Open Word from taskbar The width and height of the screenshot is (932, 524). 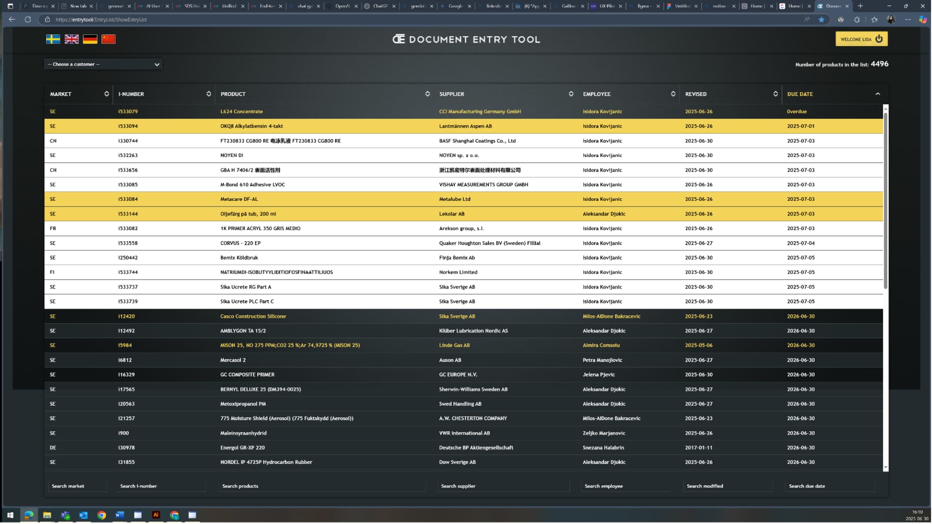(120, 515)
